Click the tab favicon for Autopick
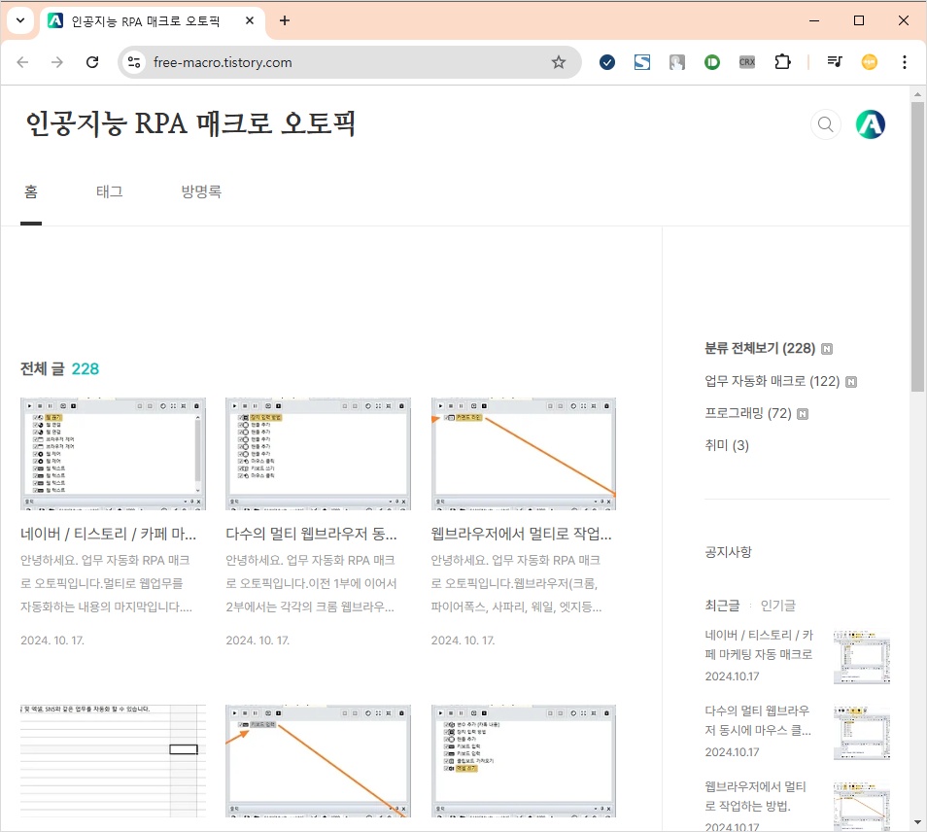This screenshot has width=927, height=832. pyautogui.click(x=55, y=20)
